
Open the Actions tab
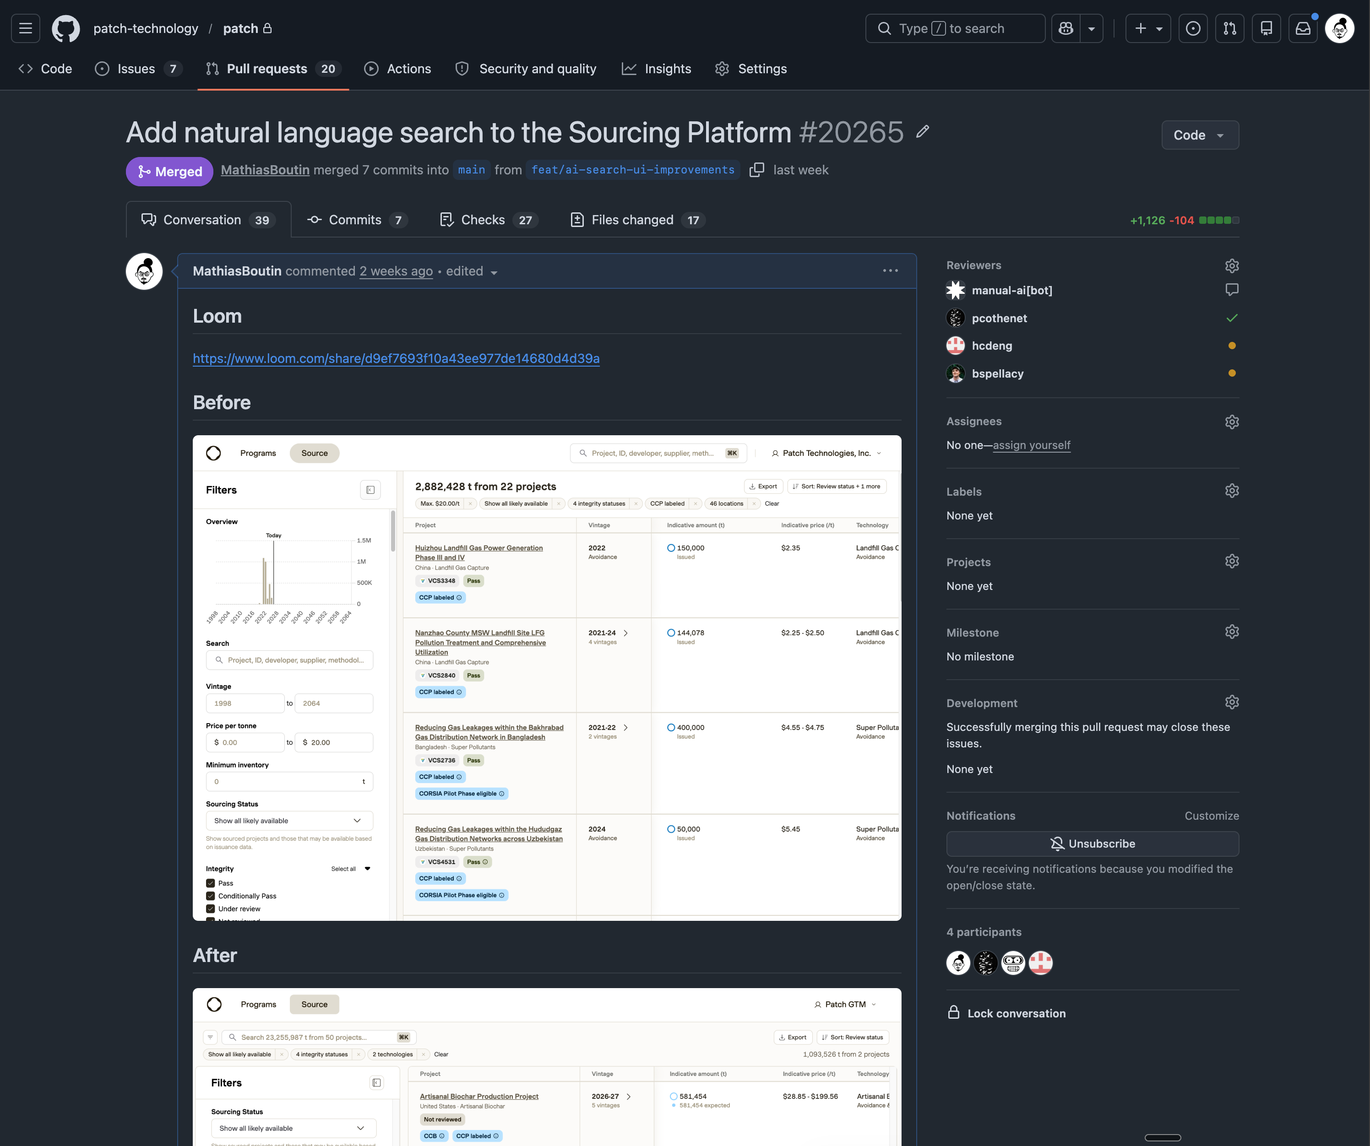tap(397, 69)
